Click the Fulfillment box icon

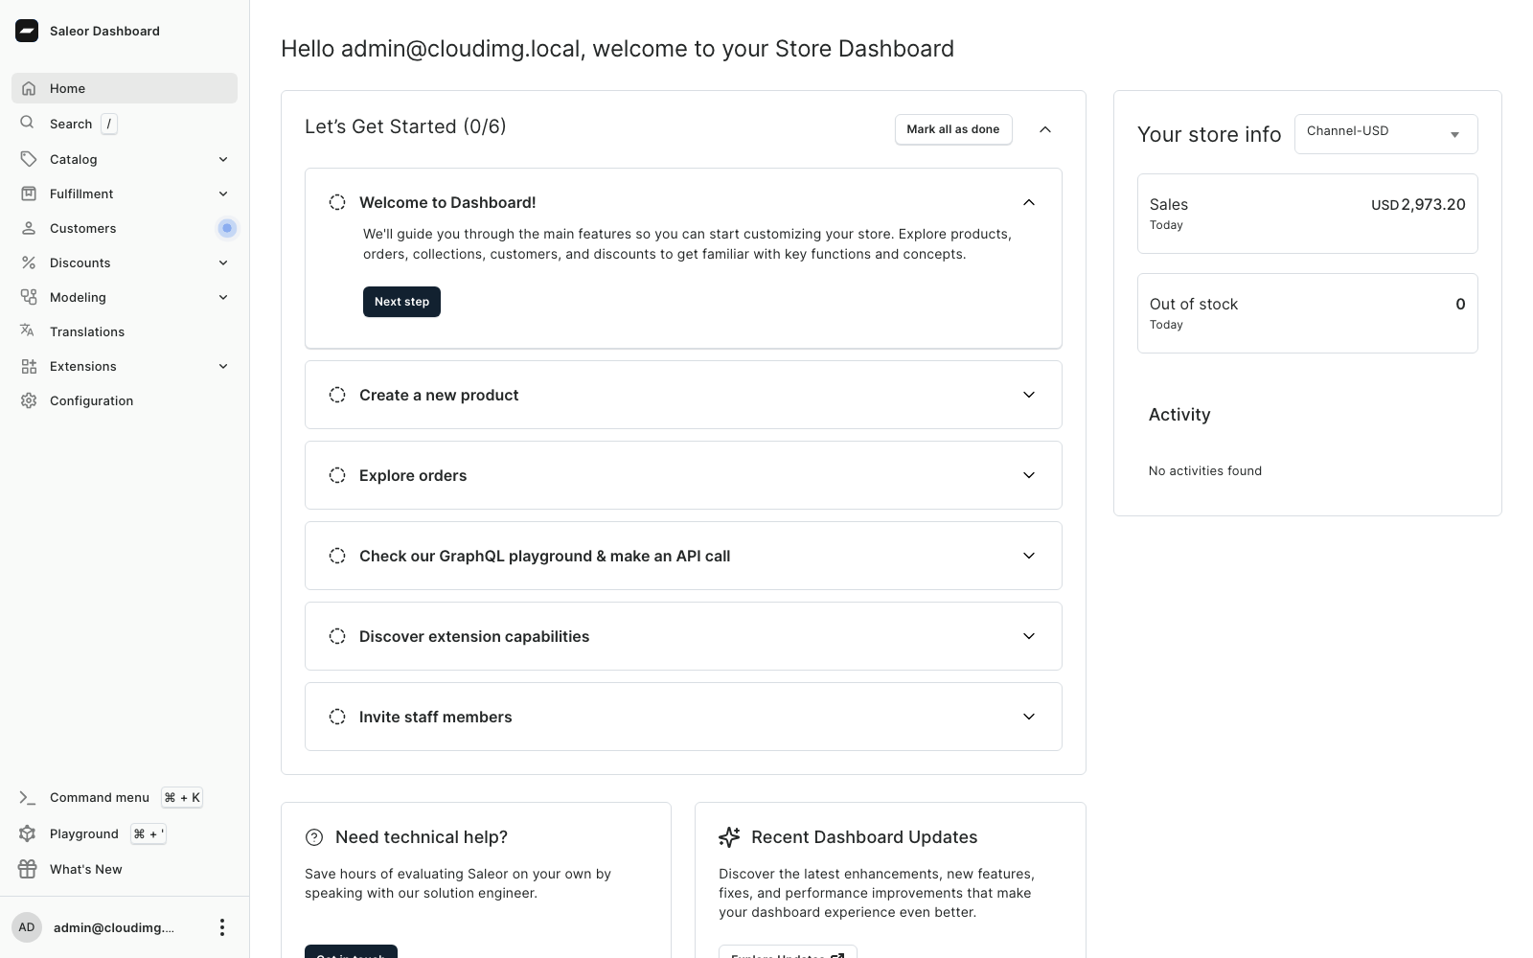coord(29,194)
